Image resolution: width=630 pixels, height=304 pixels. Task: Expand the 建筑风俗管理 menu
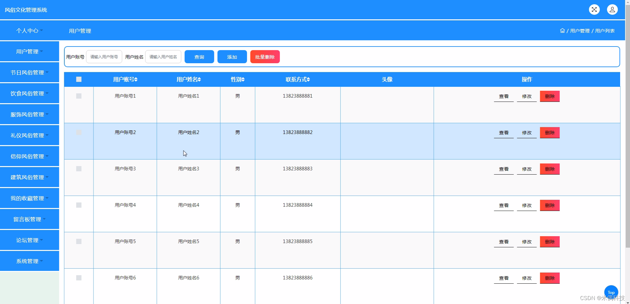click(x=30, y=177)
